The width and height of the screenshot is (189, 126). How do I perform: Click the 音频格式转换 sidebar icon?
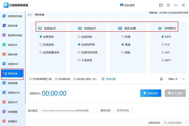tap(4, 35)
